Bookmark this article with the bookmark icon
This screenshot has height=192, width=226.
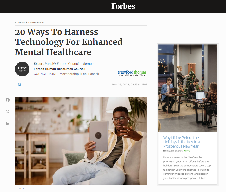19,85
